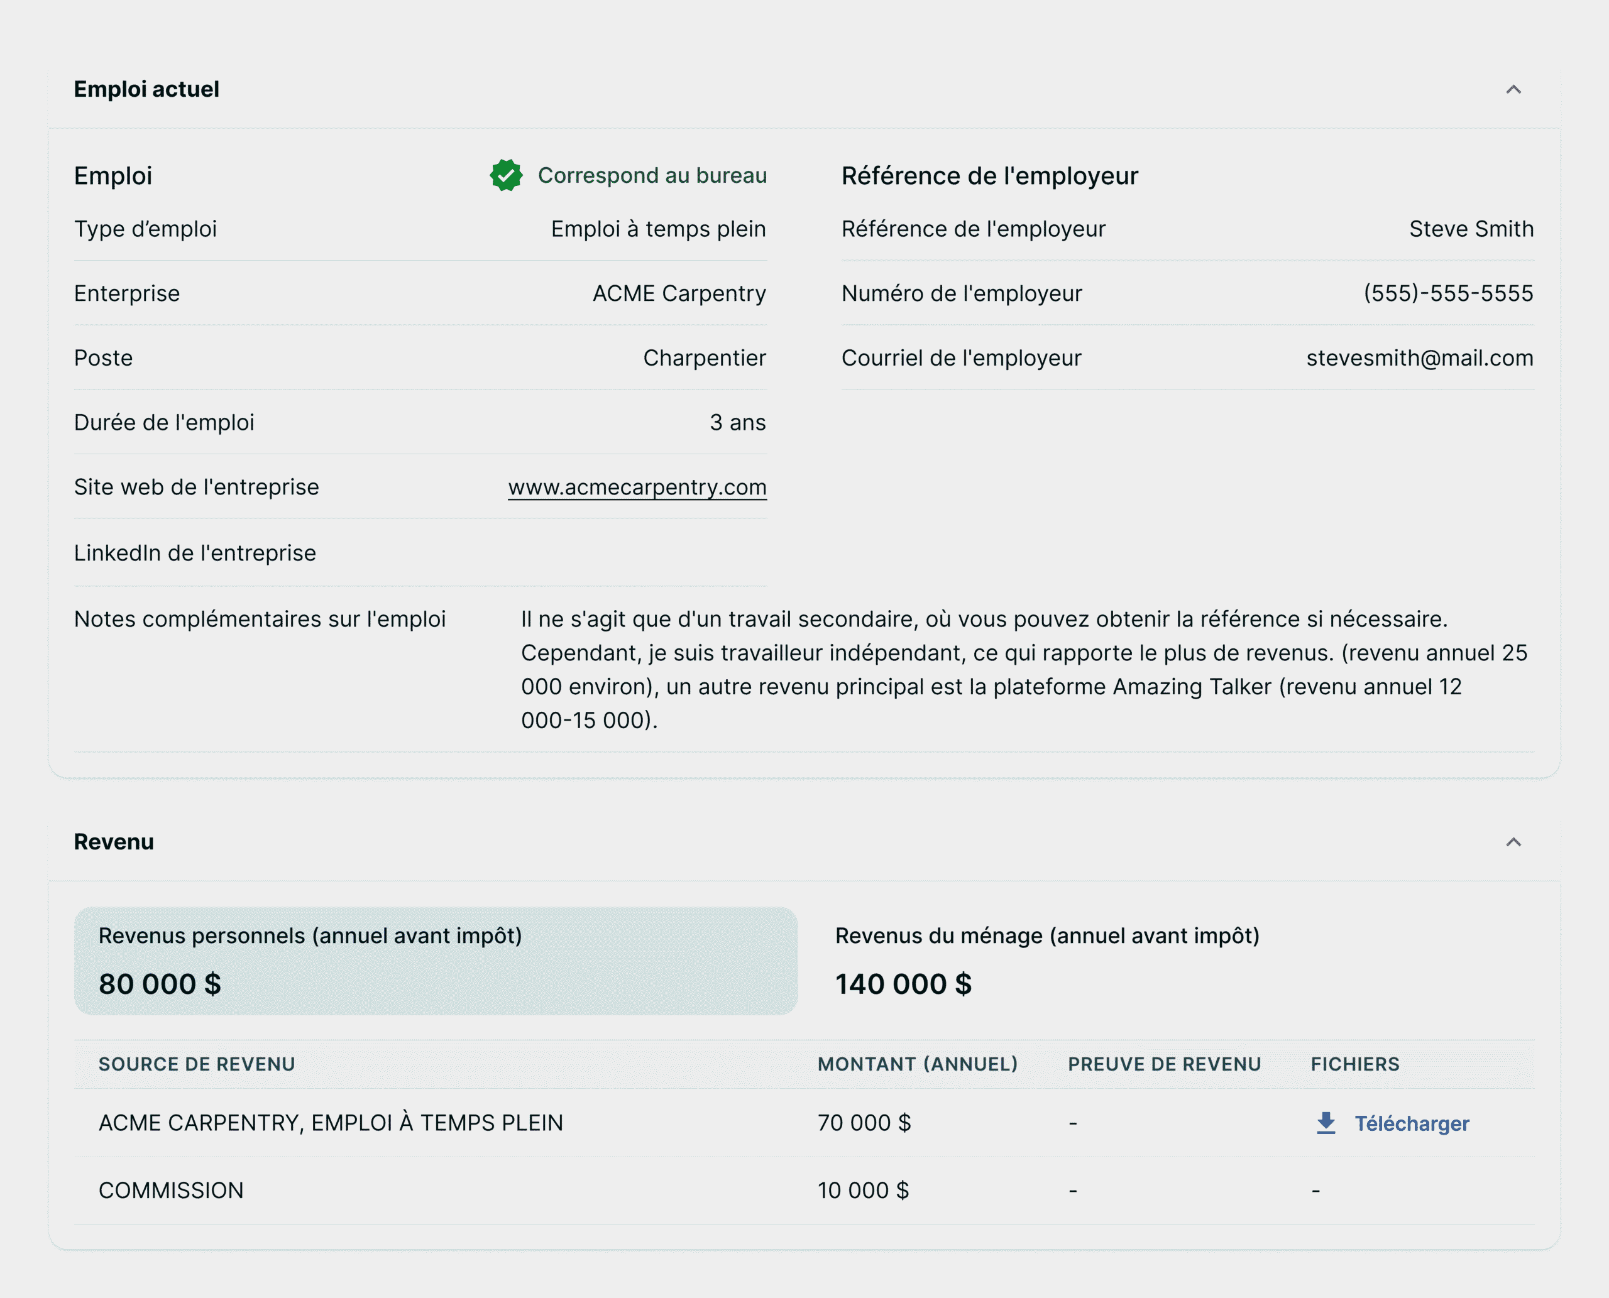
Task: Click the Emploi actuel section header
Action: 146,90
